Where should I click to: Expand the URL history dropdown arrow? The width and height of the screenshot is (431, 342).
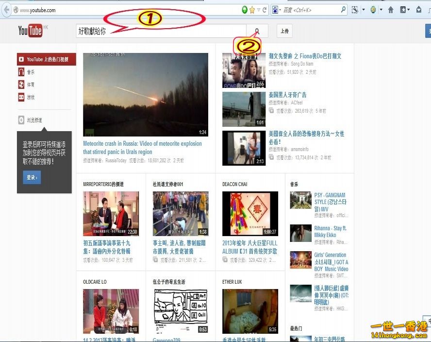coord(259,10)
